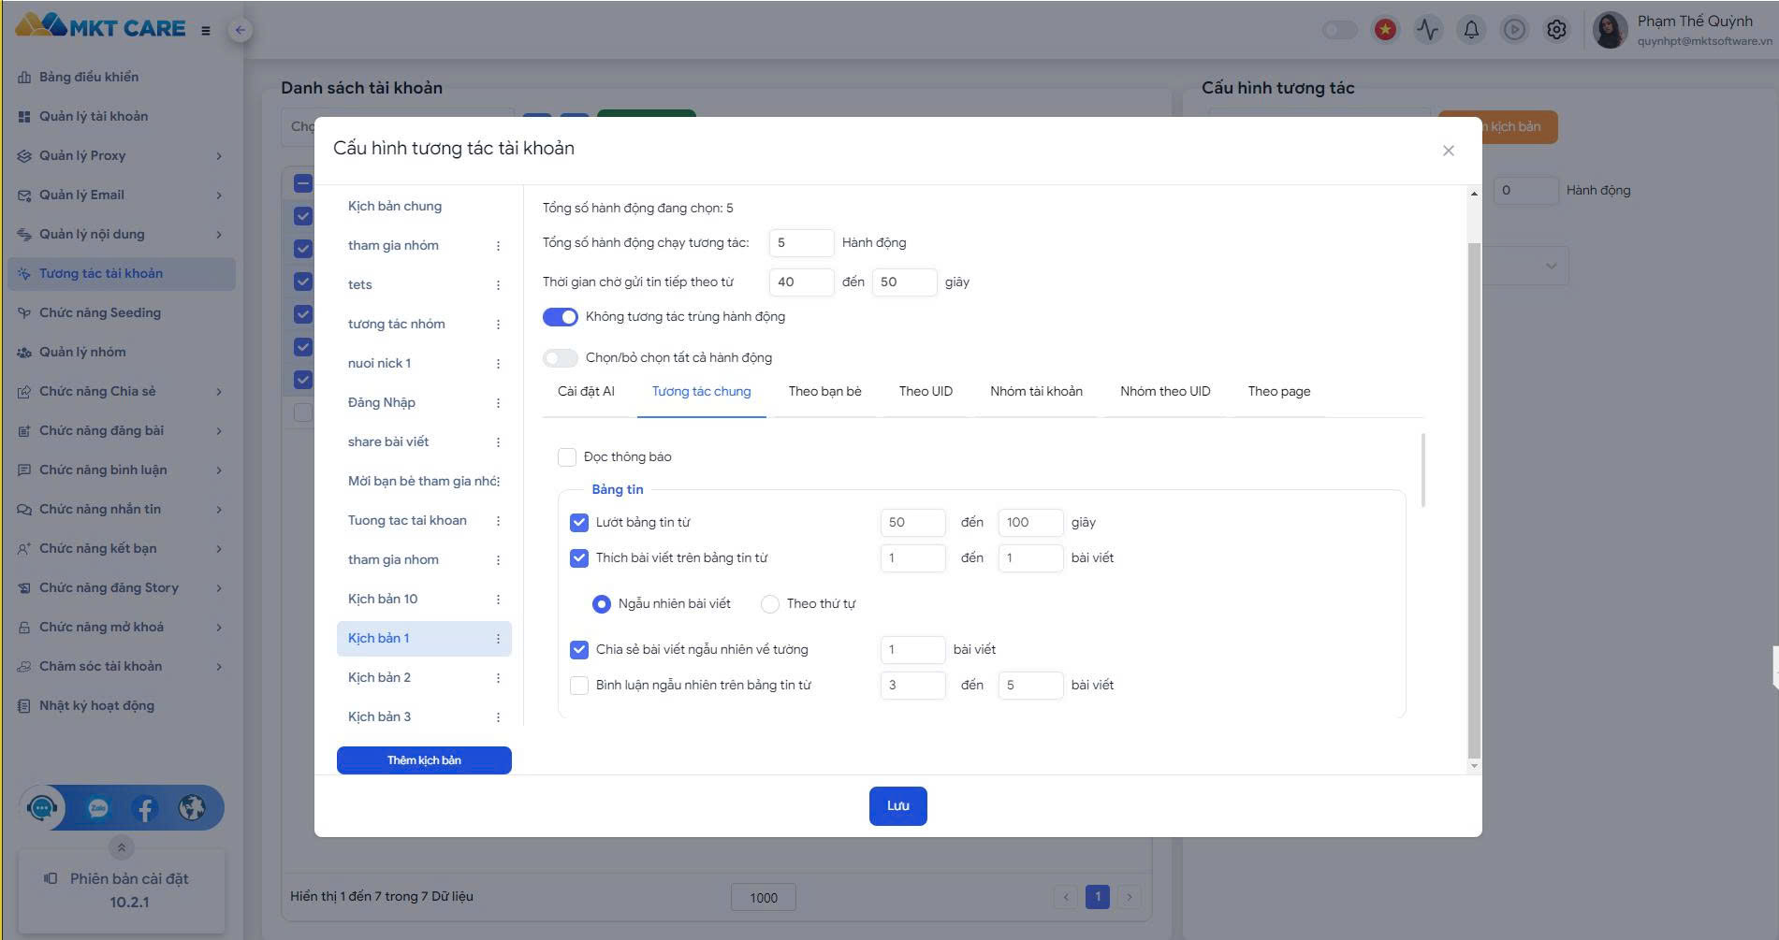Click the play video guide icon

(1514, 30)
